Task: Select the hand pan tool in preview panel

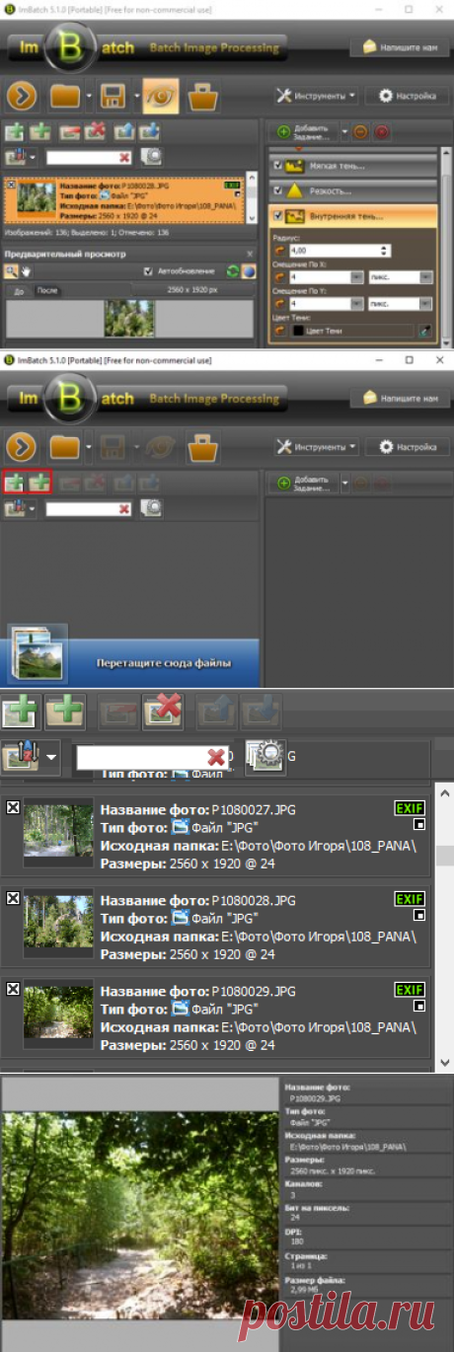Action: pyautogui.click(x=25, y=271)
